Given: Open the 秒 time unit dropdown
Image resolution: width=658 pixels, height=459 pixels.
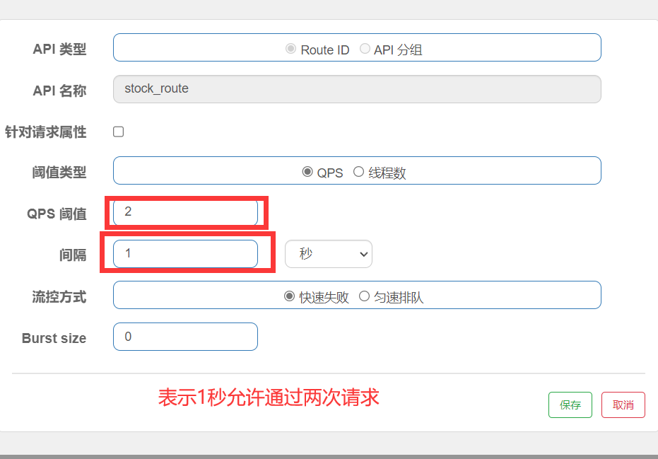Looking at the screenshot, I should tap(328, 254).
